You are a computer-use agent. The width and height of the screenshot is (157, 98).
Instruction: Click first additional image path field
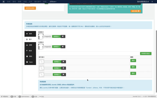48,62
